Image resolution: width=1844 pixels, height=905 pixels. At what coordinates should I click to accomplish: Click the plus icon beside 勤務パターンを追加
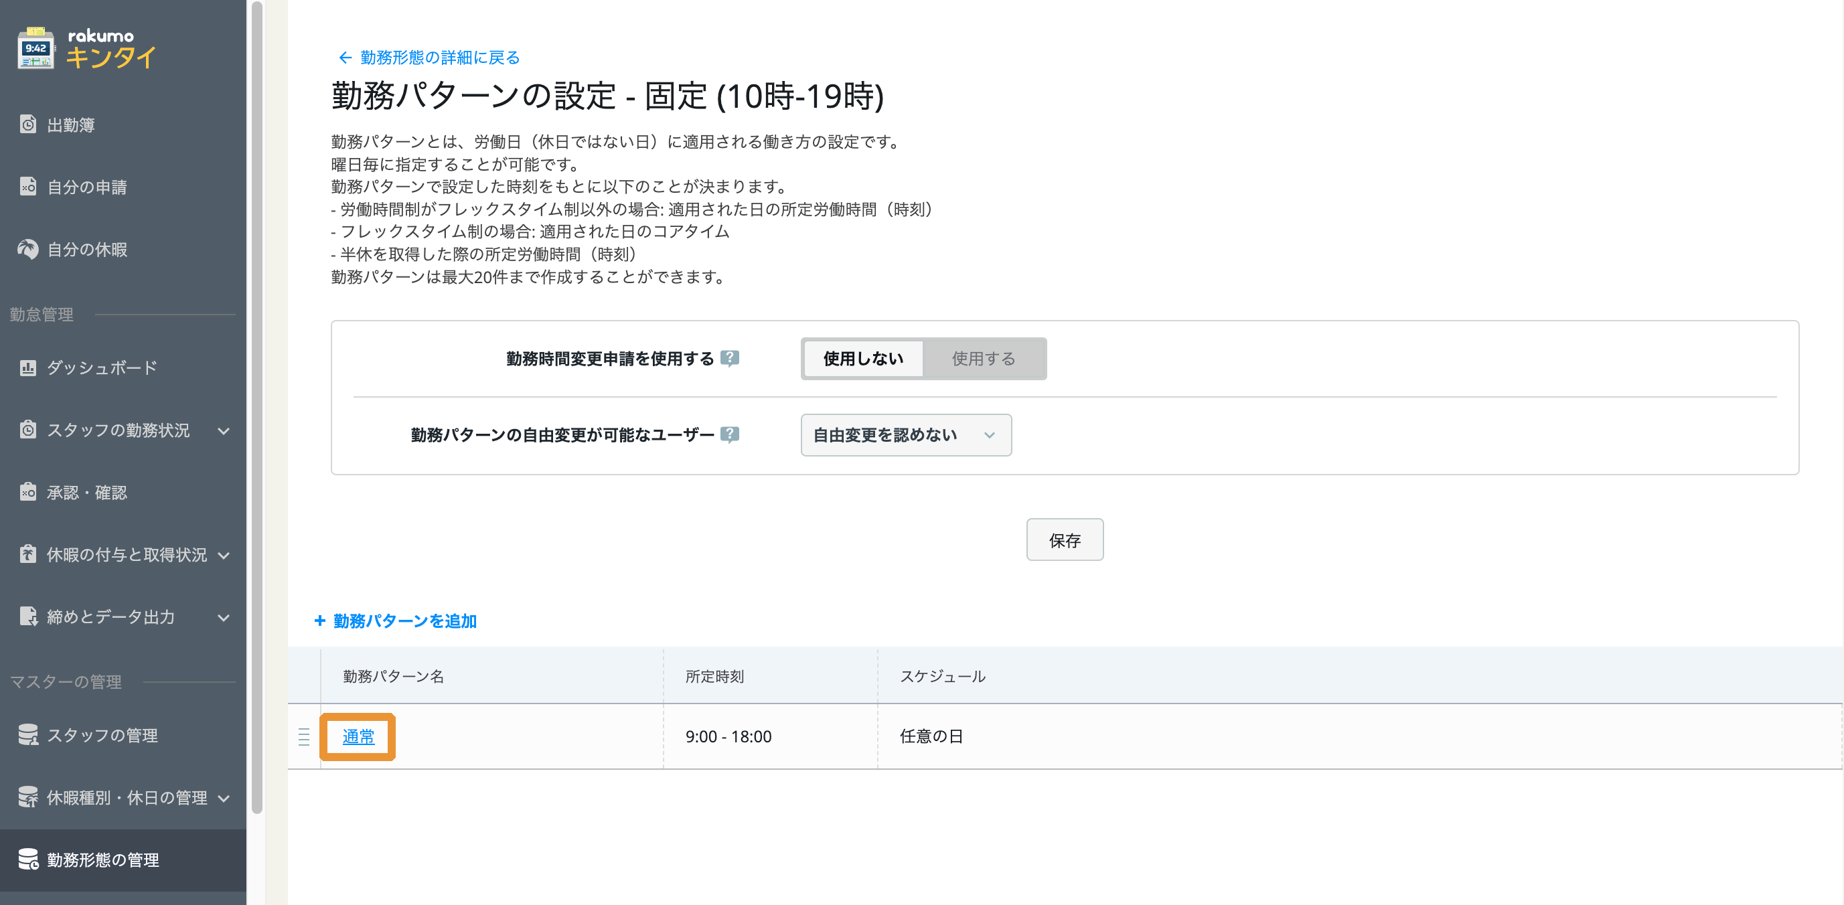pyautogui.click(x=320, y=621)
